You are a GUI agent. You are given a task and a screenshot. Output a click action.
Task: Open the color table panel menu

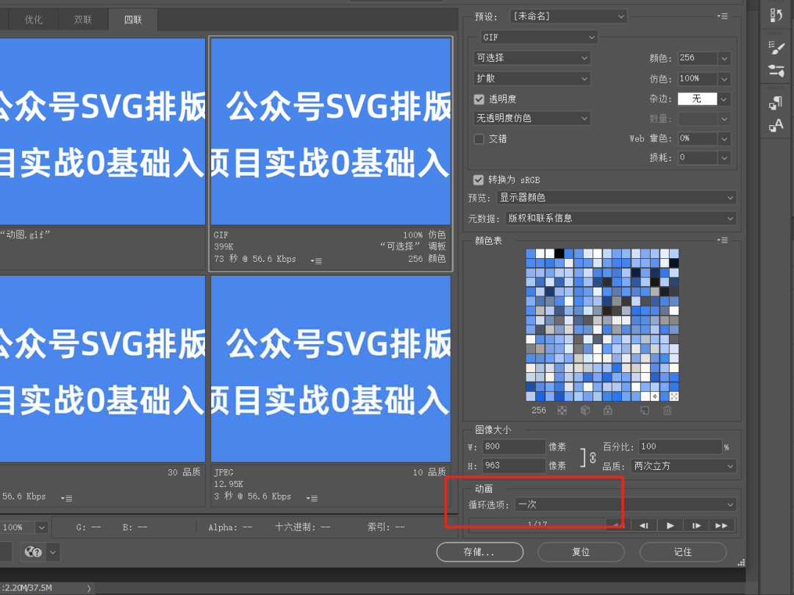point(723,240)
